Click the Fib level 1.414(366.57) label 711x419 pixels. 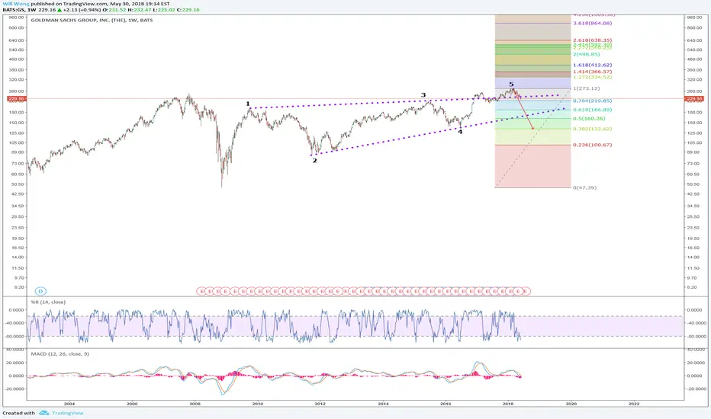tap(592, 72)
